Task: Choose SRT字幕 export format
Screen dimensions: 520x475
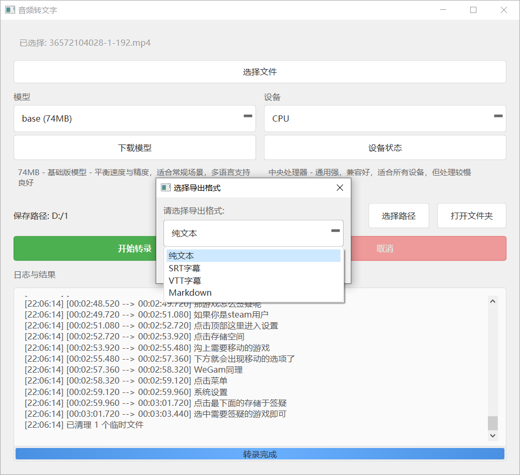Action: coord(253,268)
